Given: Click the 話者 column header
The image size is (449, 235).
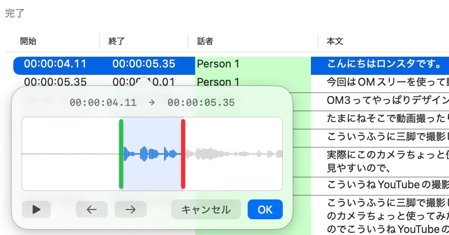Looking at the screenshot, I should pos(205,41).
